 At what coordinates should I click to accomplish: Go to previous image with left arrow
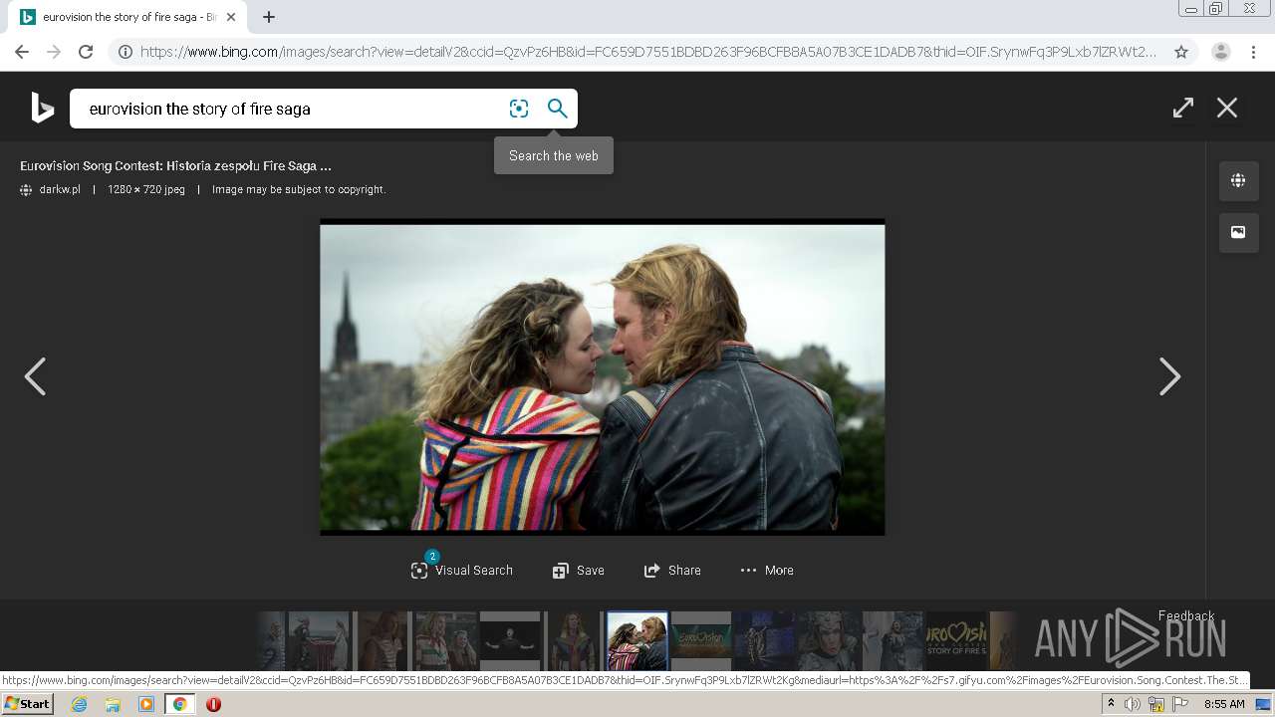35,376
